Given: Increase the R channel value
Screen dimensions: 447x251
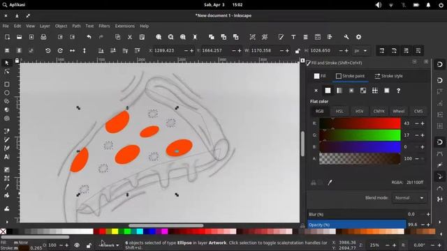Looking at the screenshot, I should 423,123.
